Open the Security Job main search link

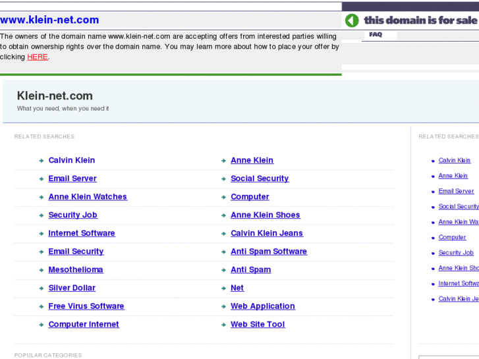tap(72, 215)
